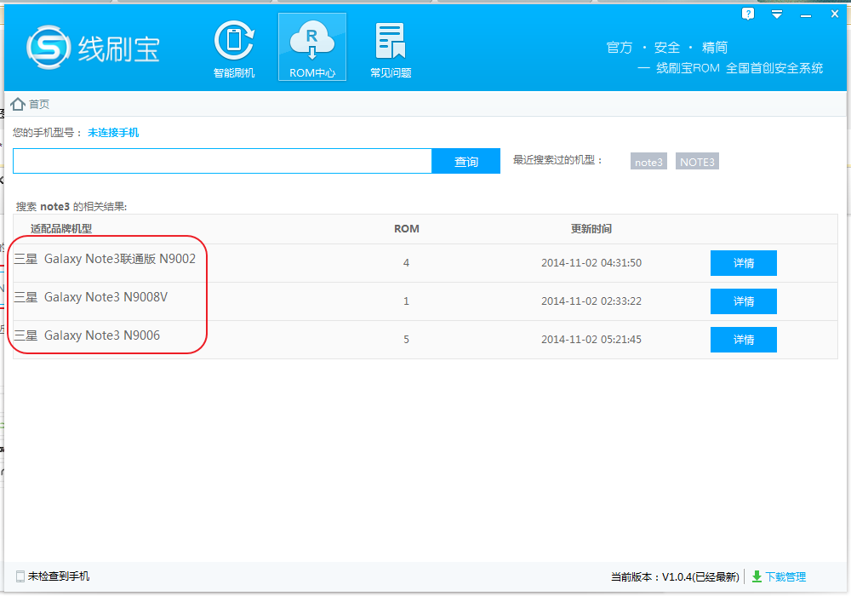Select recent search tag note3

[648, 162]
